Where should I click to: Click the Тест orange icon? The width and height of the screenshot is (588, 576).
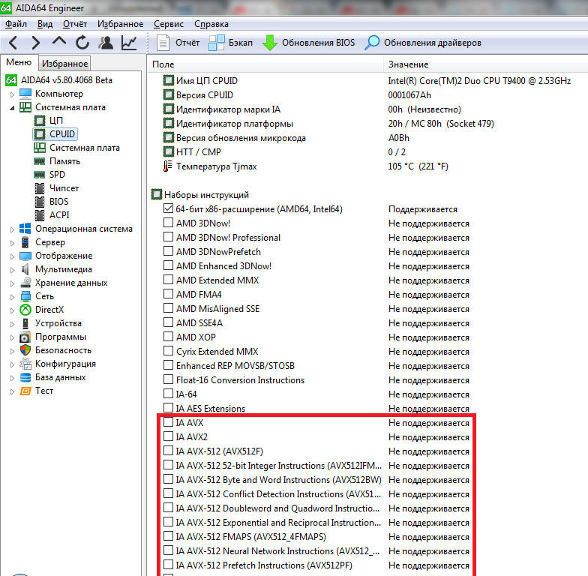point(25,391)
